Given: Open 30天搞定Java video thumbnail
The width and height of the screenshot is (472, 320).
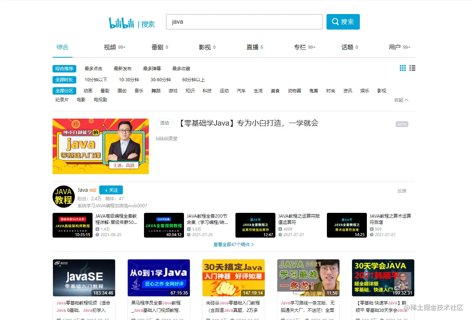Looking at the screenshot, I should 234,278.
